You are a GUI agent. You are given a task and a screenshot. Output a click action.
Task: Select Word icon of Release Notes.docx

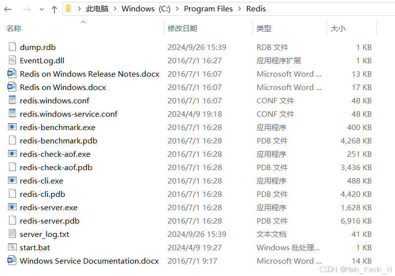pos(12,74)
